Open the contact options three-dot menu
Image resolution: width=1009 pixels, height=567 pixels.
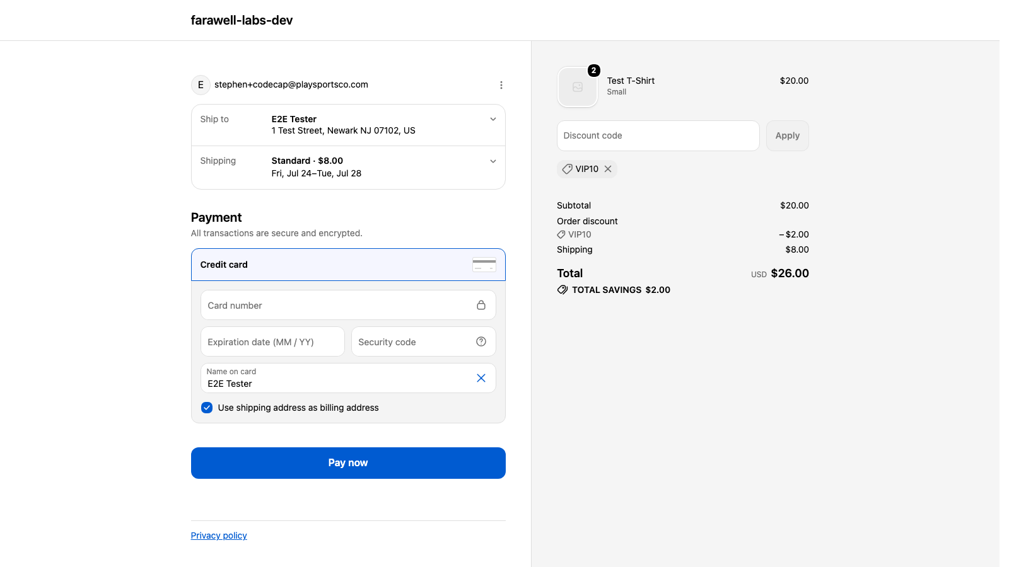[x=501, y=85]
